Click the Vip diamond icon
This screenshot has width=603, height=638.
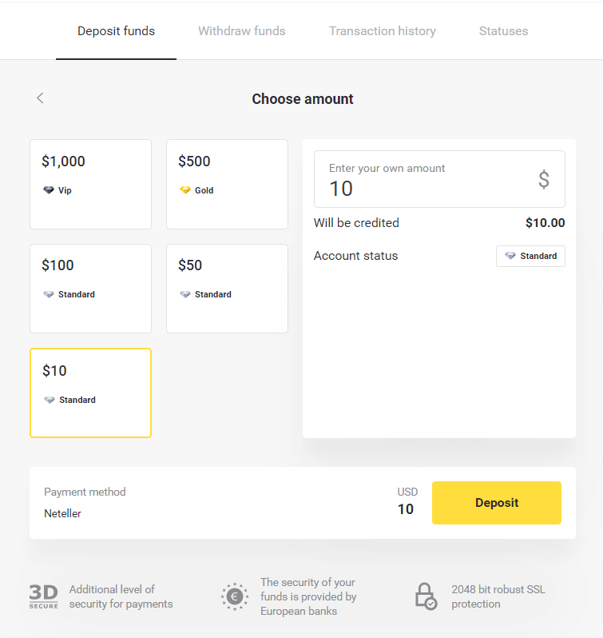click(49, 190)
